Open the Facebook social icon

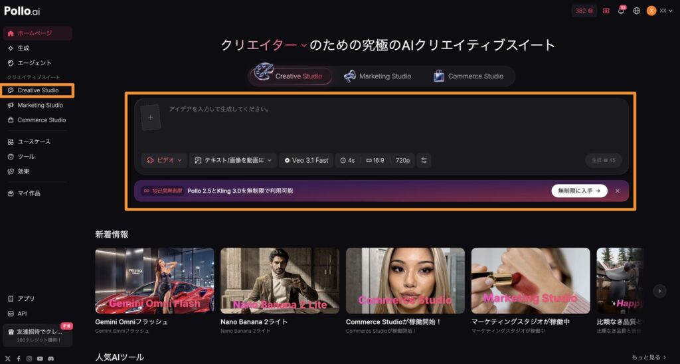18,359
